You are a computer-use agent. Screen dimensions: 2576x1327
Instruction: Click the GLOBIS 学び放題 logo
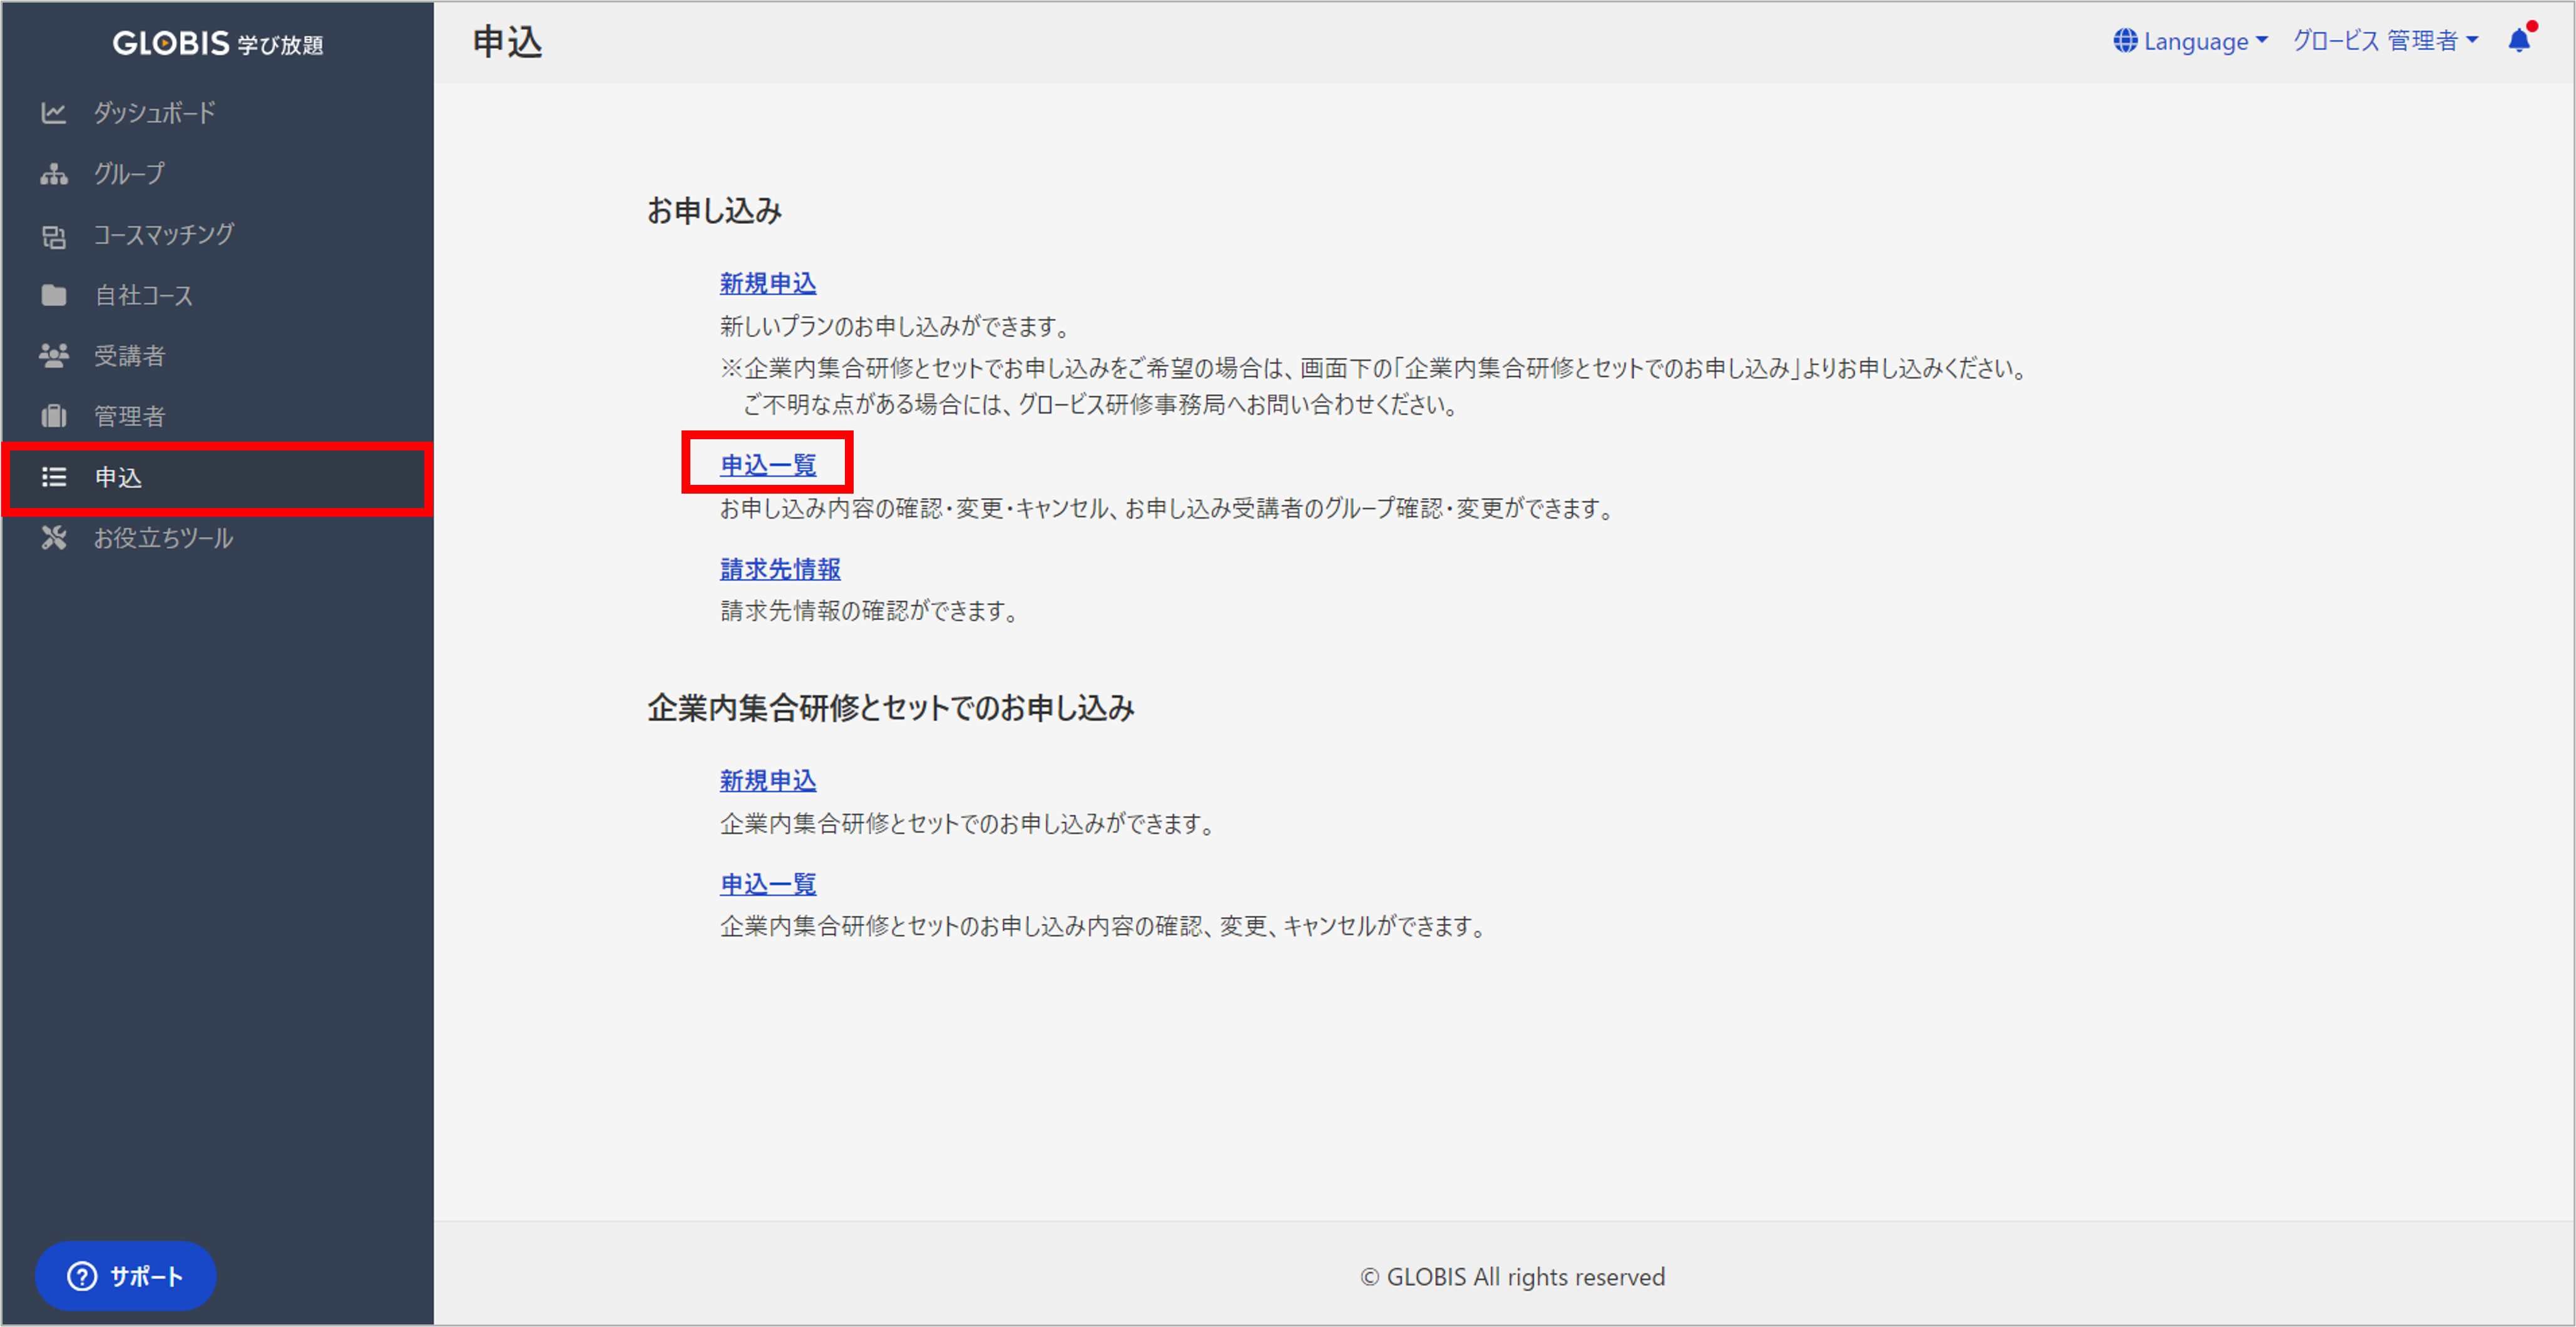coord(218,43)
